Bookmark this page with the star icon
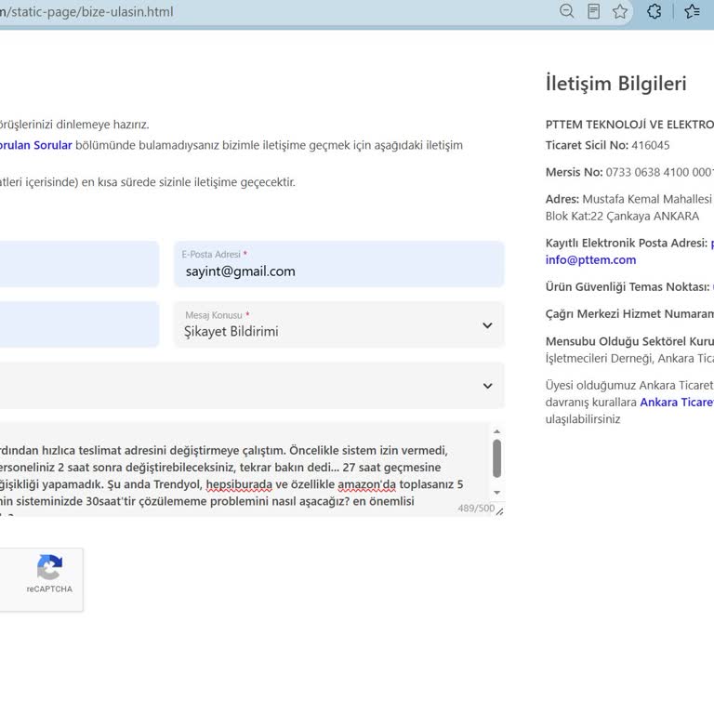 point(620,11)
